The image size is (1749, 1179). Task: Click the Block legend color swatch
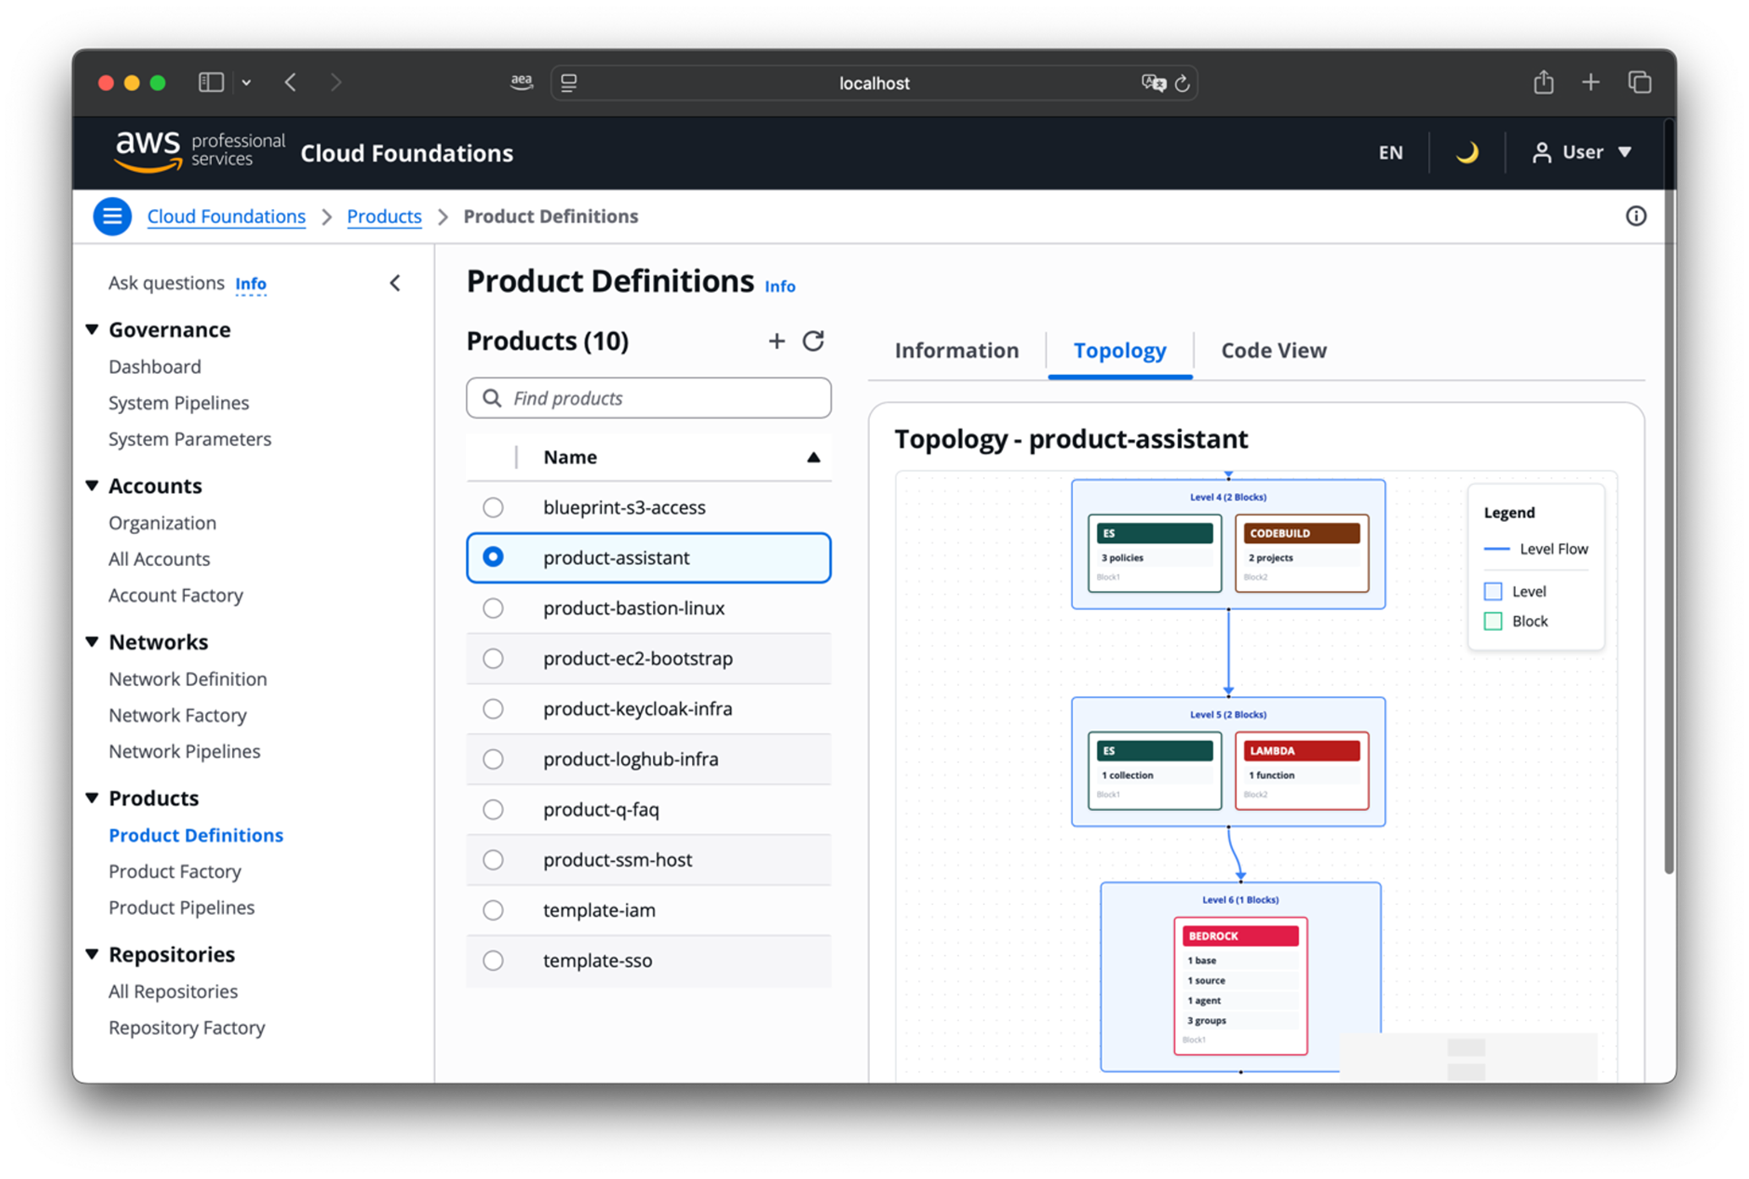point(1493,621)
